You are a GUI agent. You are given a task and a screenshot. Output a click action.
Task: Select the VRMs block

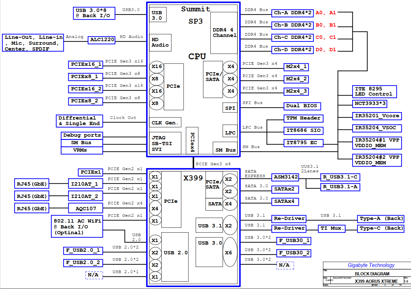tap(82, 150)
